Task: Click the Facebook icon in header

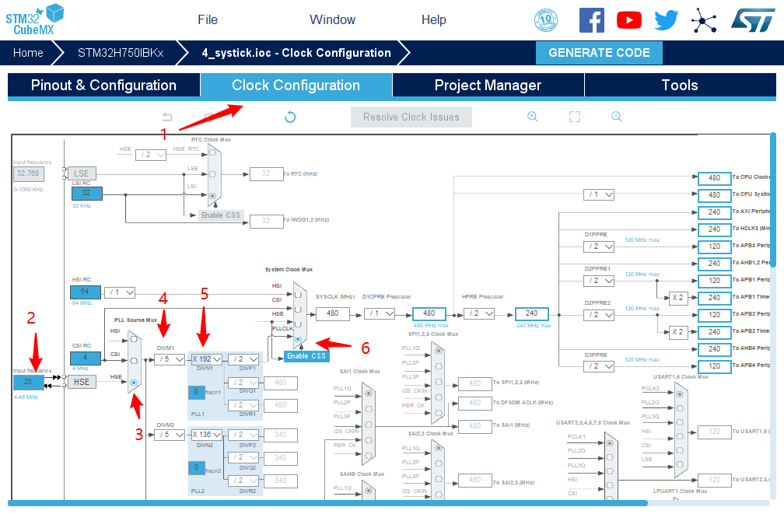Action: (592, 20)
